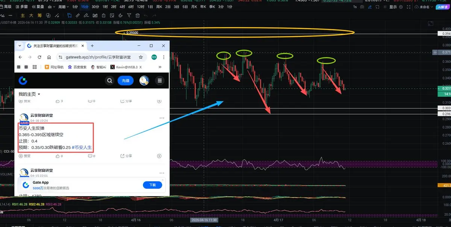This screenshot has width=451, height=227.
Task: Open the 高级 advanced chart mode
Action: tap(6, 7)
